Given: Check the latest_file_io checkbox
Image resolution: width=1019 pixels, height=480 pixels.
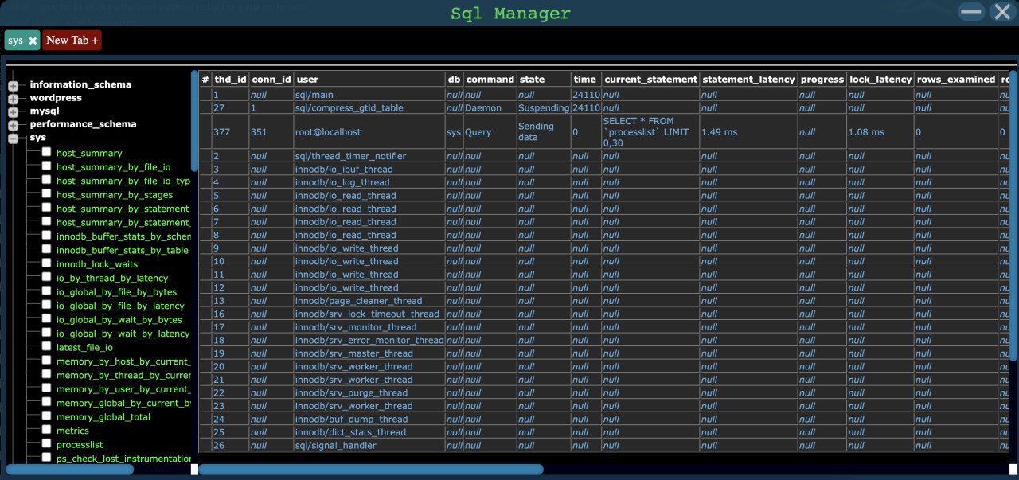Looking at the screenshot, I should 46,346.
